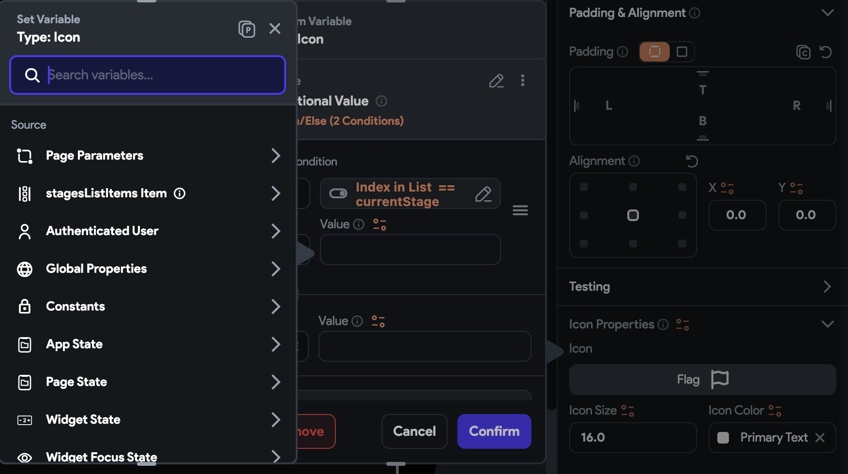Click the copy parameter icon in Set Variable header
The image size is (848, 474).
(x=247, y=29)
